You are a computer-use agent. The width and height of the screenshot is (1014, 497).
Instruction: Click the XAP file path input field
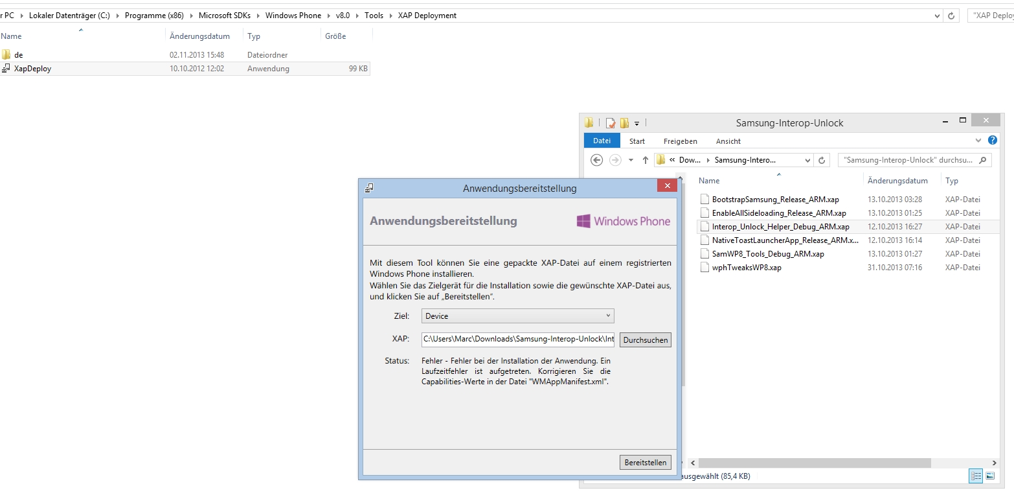point(518,338)
